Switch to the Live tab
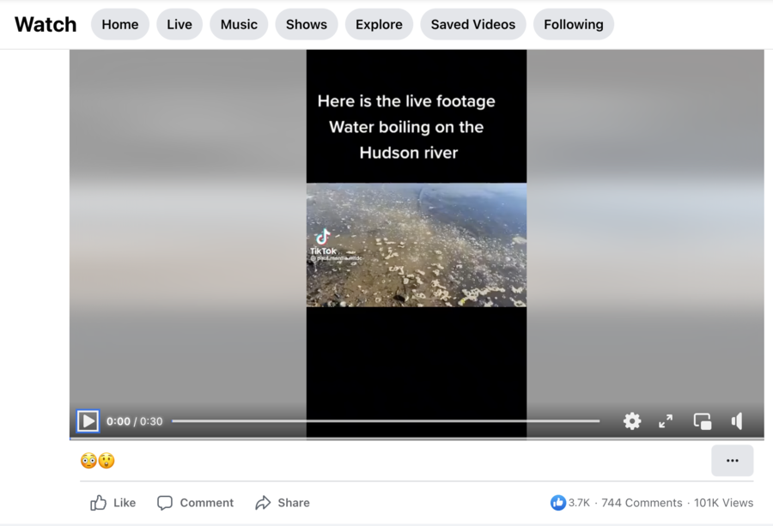Viewport: 773px width, 526px height. click(x=180, y=25)
